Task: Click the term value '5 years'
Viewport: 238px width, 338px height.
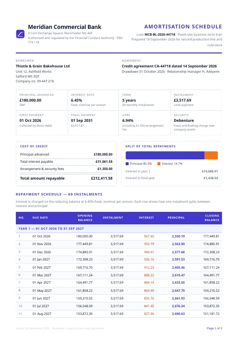Action: pyautogui.click(x=129, y=100)
